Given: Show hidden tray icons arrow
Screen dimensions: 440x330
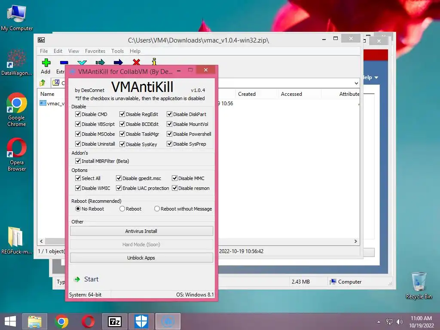Looking at the screenshot, I should coord(379,322).
